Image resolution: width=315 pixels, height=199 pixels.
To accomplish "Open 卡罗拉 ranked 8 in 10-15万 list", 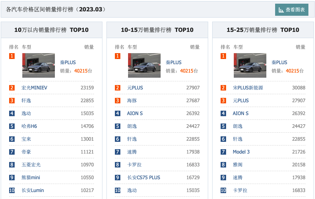I will coord(134,165).
